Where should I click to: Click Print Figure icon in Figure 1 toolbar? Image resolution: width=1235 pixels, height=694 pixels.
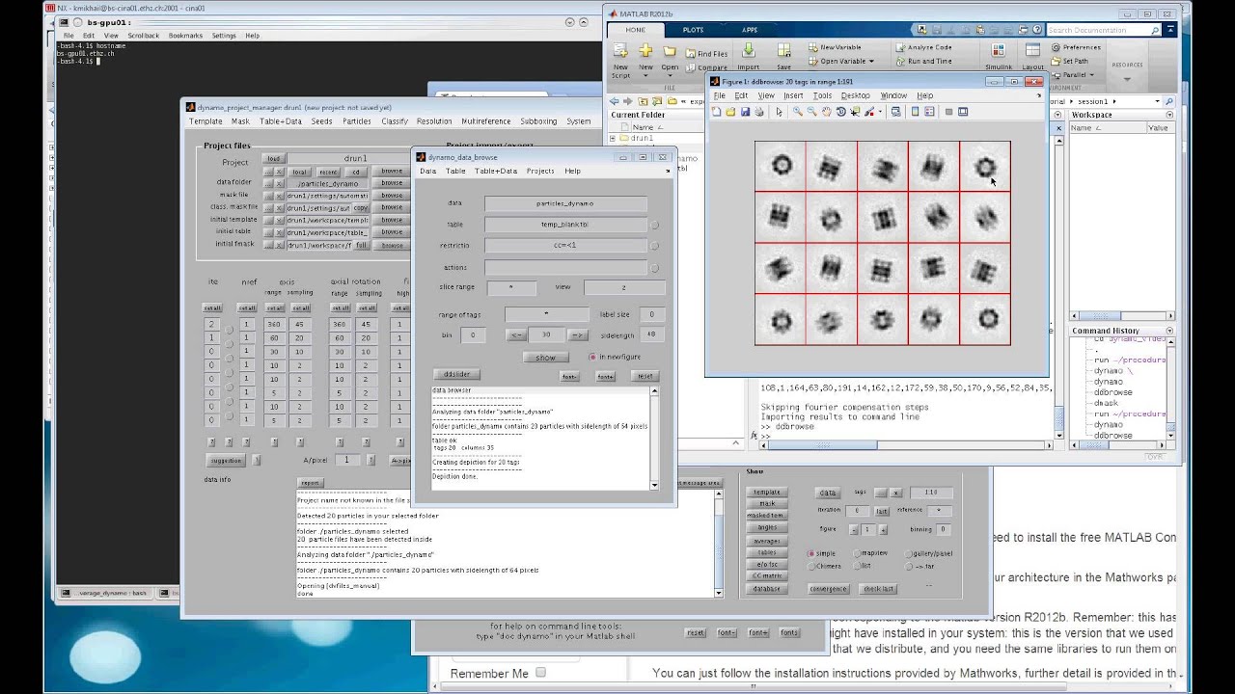click(x=759, y=112)
